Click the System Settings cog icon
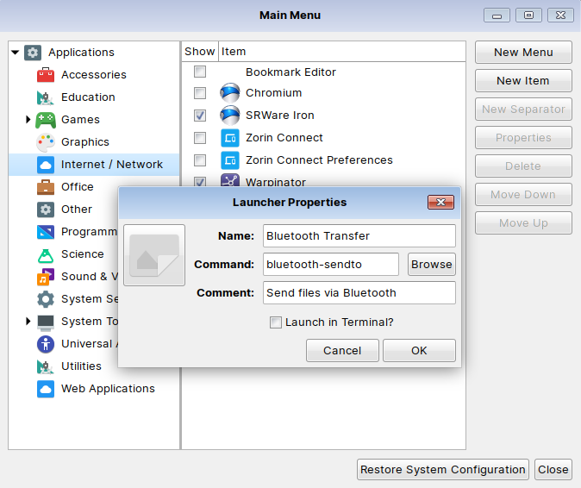 (46, 299)
